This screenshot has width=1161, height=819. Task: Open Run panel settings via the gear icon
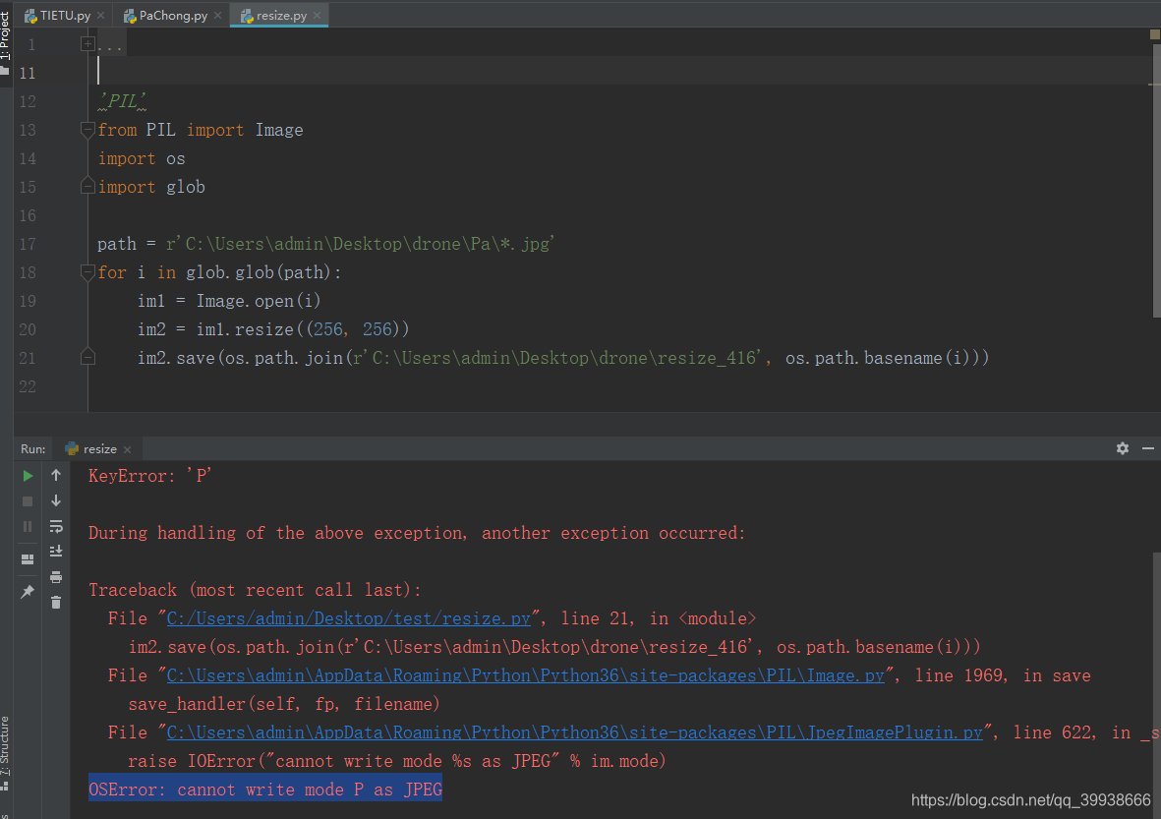tap(1122, 448)
